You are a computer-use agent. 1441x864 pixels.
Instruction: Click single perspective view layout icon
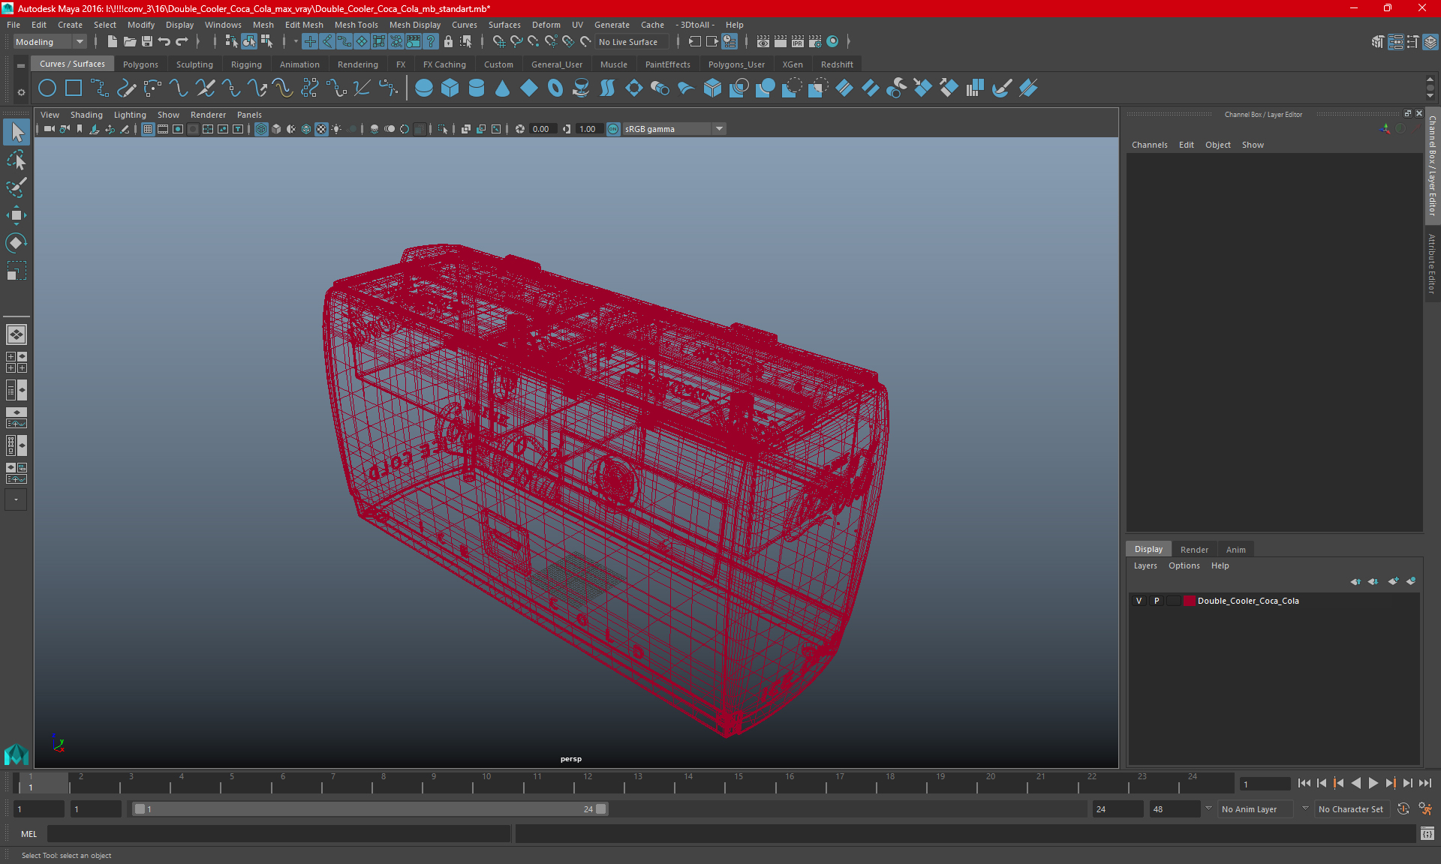pyautogui.click(x=17, y=334)
